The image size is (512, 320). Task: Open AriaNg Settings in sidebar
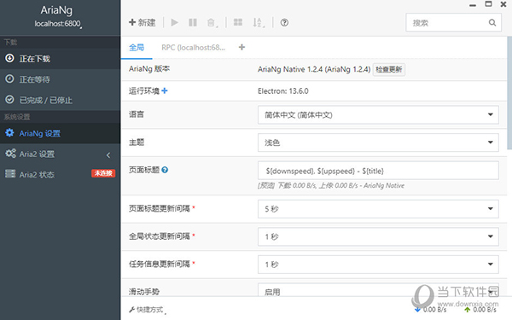(60, 133)
